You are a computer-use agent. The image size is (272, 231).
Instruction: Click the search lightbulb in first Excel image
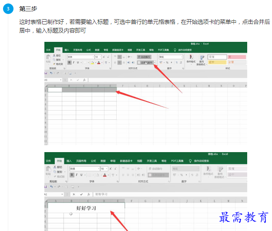175,50
